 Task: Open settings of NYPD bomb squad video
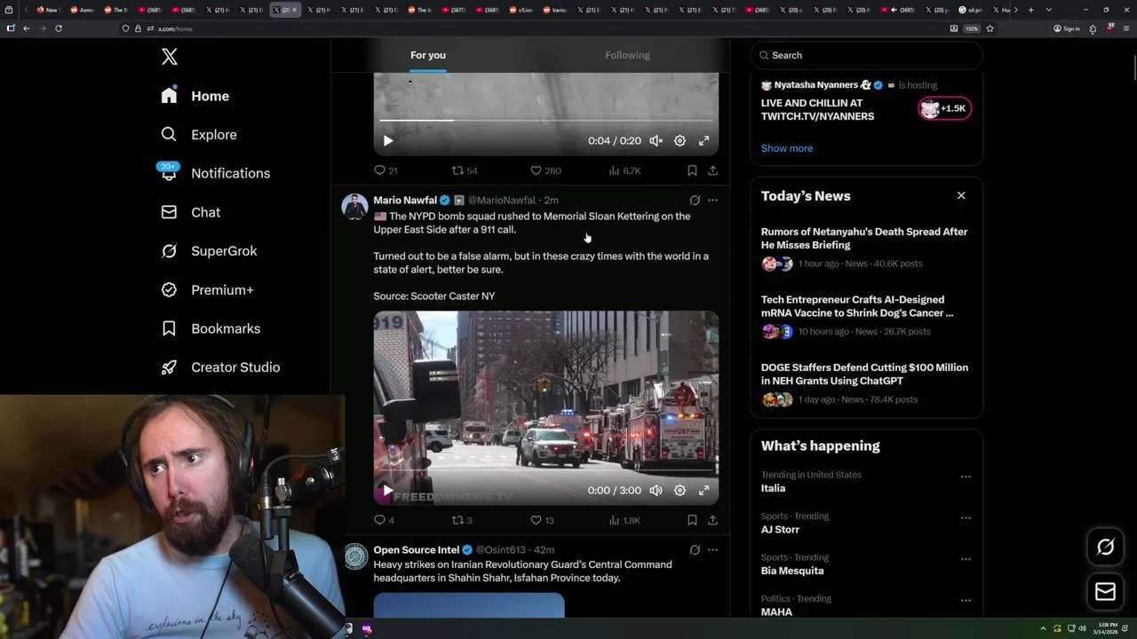680,490
